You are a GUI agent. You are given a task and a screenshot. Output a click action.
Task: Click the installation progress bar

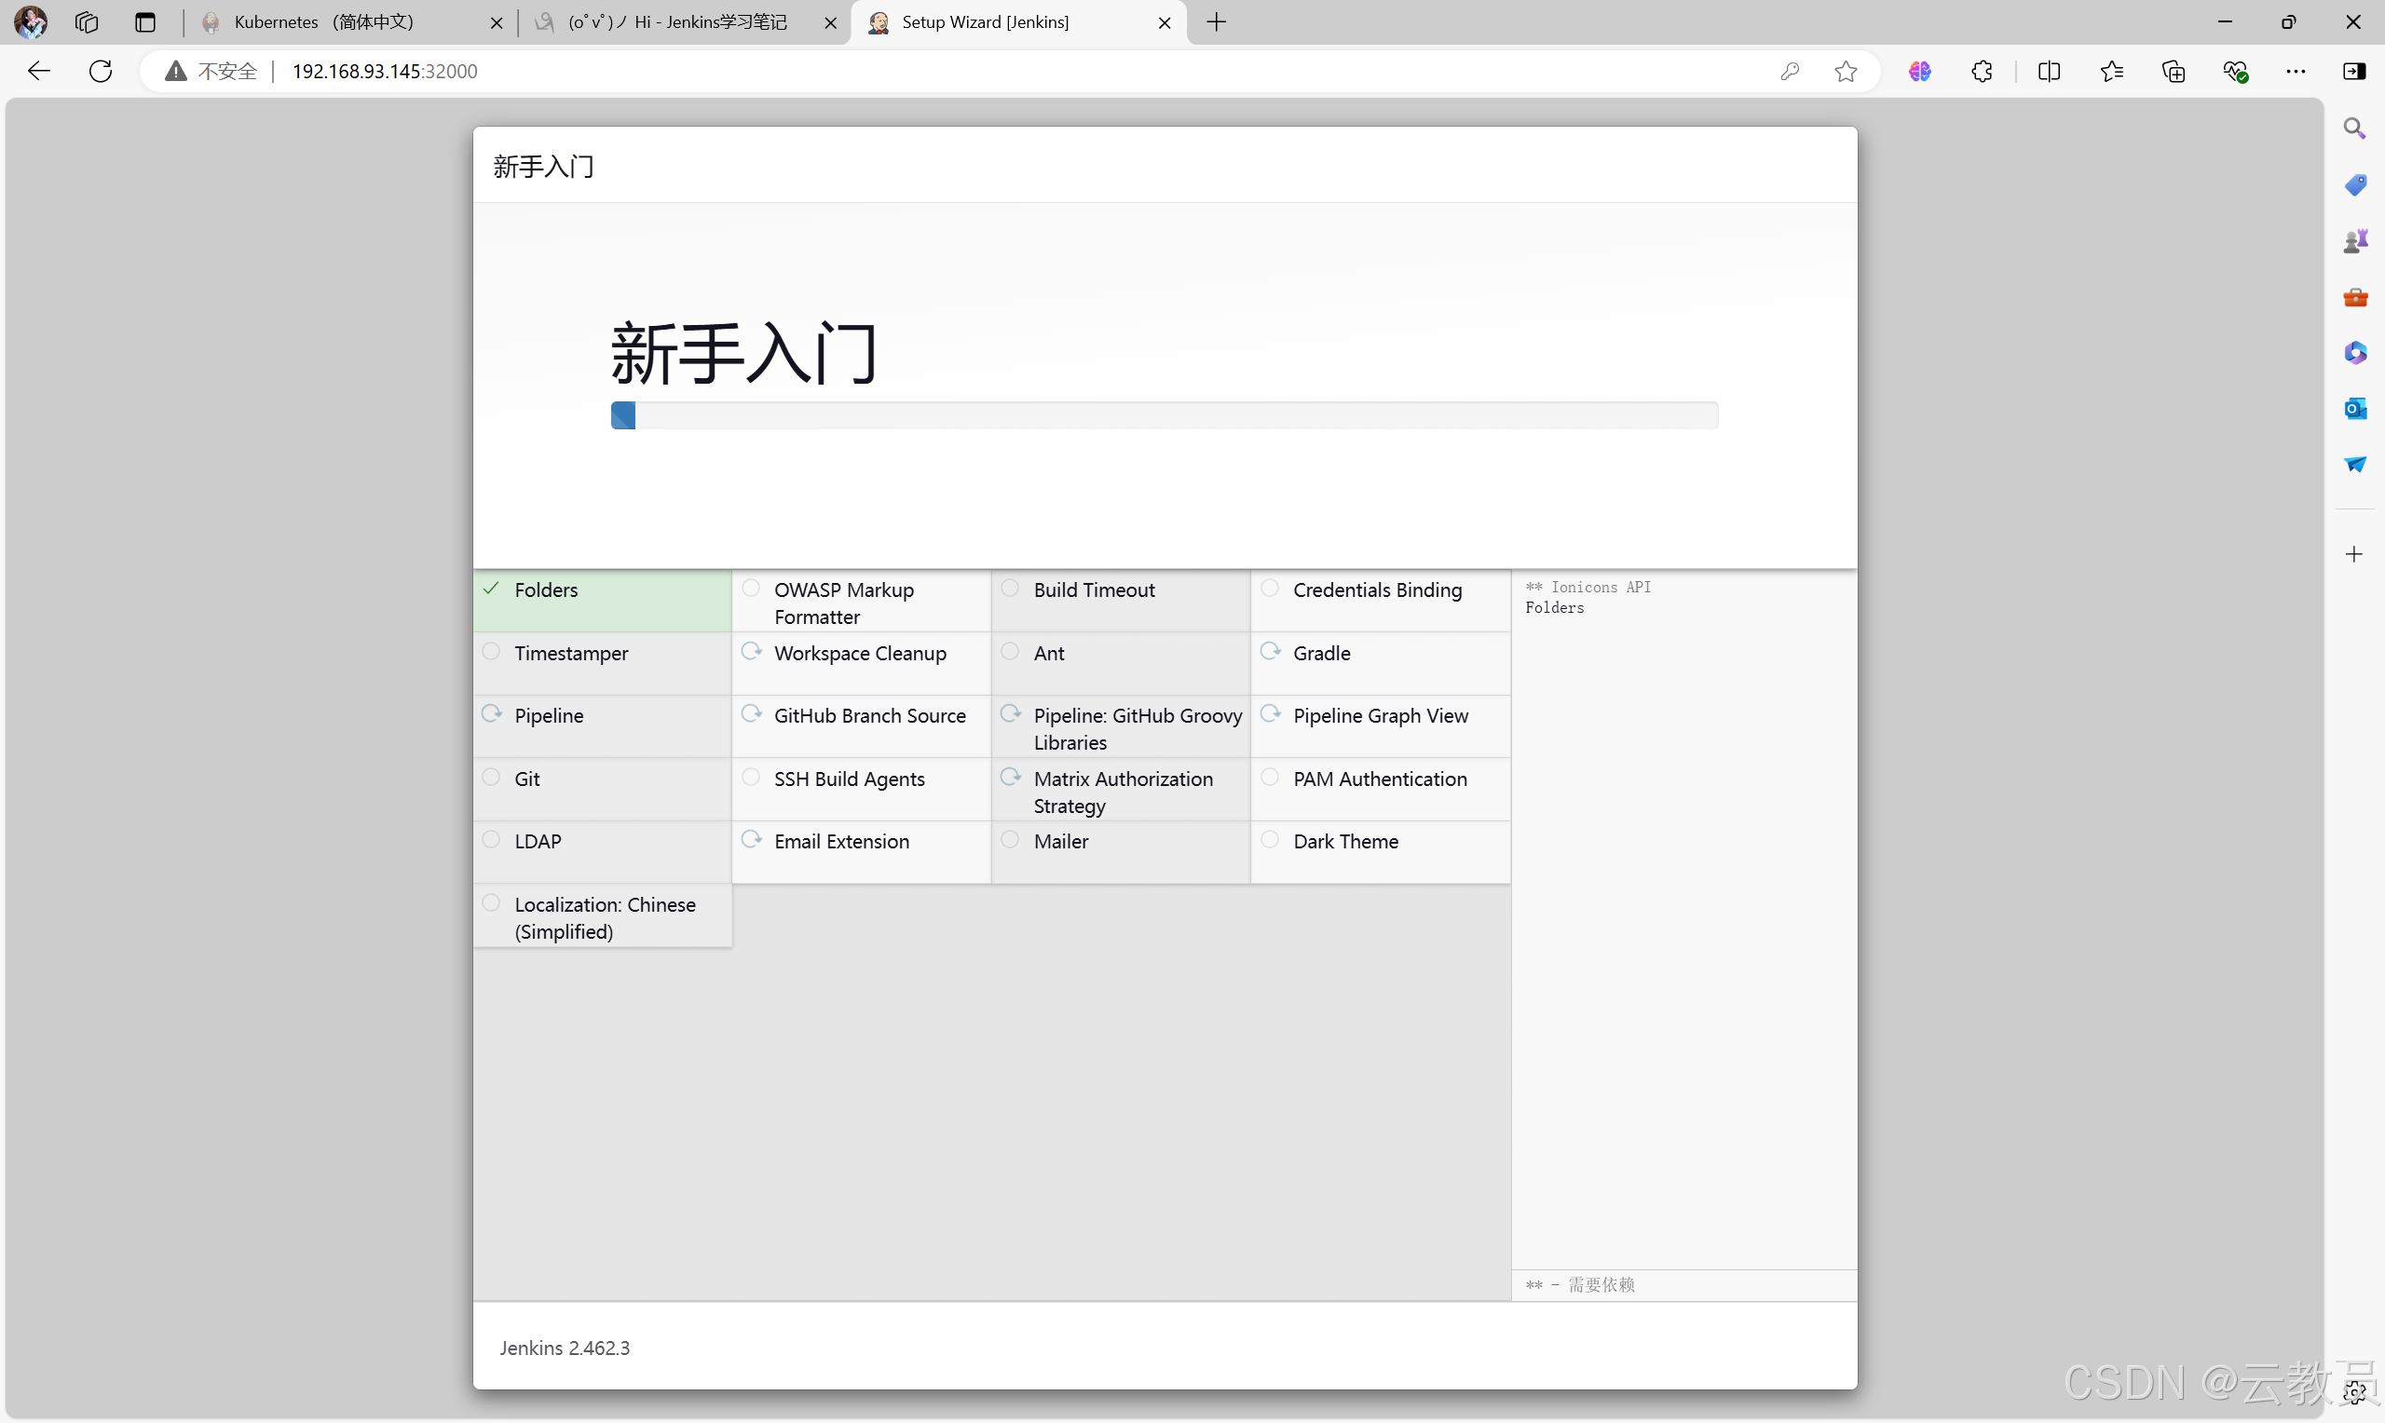1165,416
